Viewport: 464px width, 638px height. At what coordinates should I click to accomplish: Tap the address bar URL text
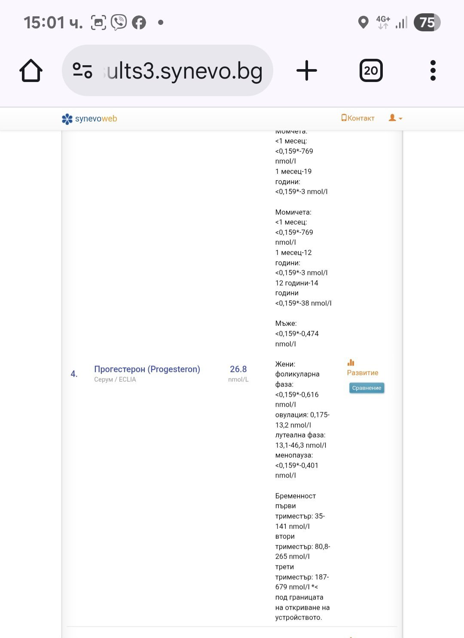coord(184,71)
